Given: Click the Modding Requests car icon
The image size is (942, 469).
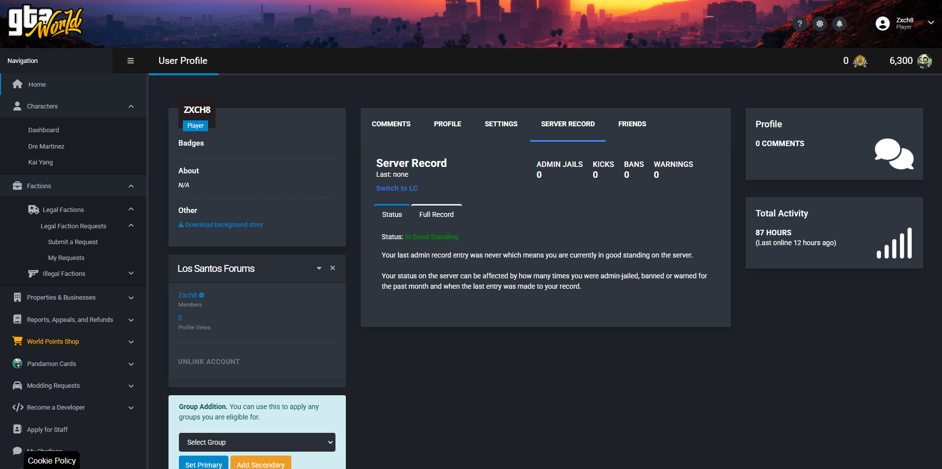Looking at the screenshot, I should coord(17,385).
